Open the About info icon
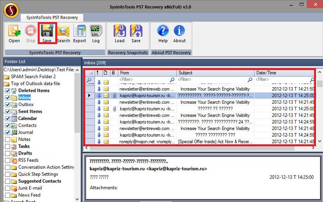The image size is (323, 202). click(179, 34)
